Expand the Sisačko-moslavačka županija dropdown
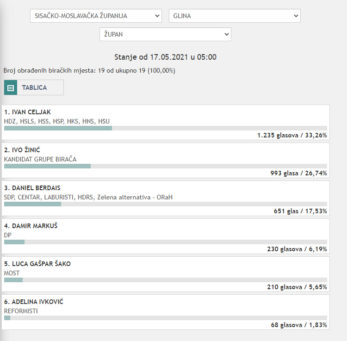347x341 pixels. click(x=96, y=16)
